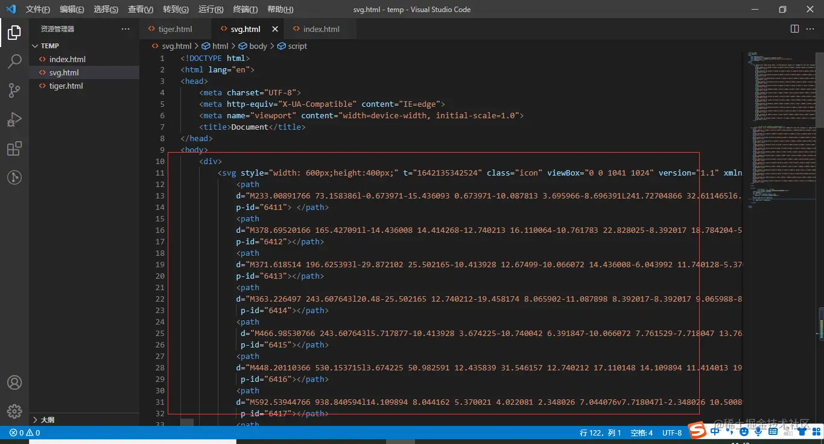The image size is (824, 444).
Task: Open the Run and Debug view
Action: point(14,119)
